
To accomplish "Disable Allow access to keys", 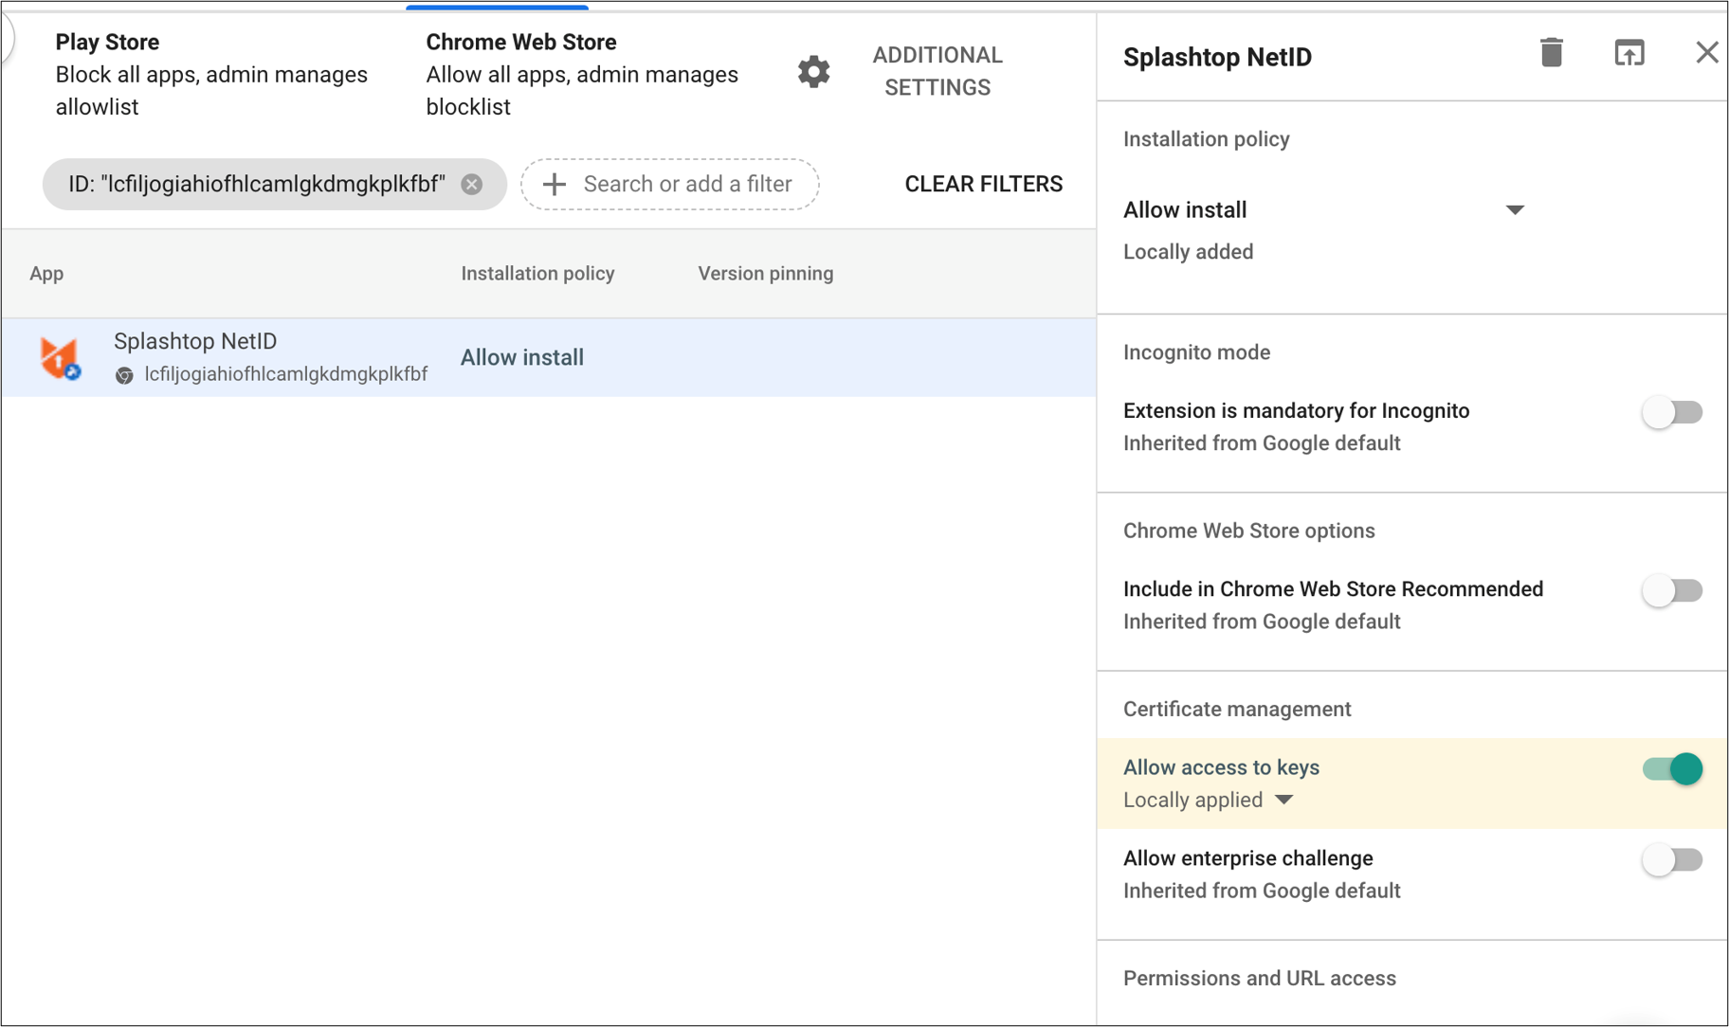I will coord(1672,768).
